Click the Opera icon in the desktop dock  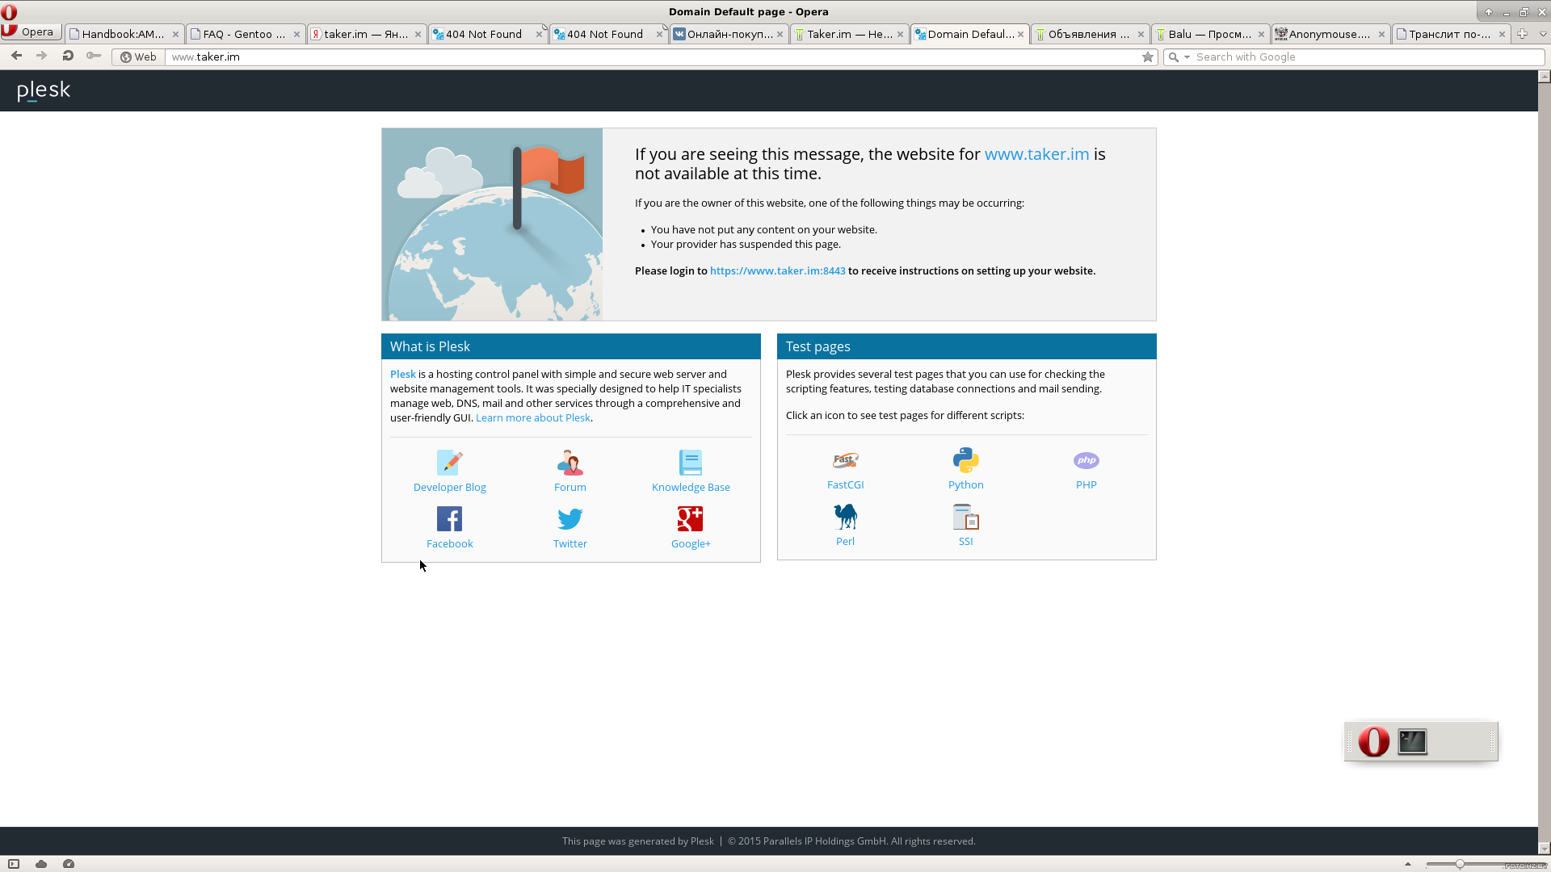click(1373, 741)
